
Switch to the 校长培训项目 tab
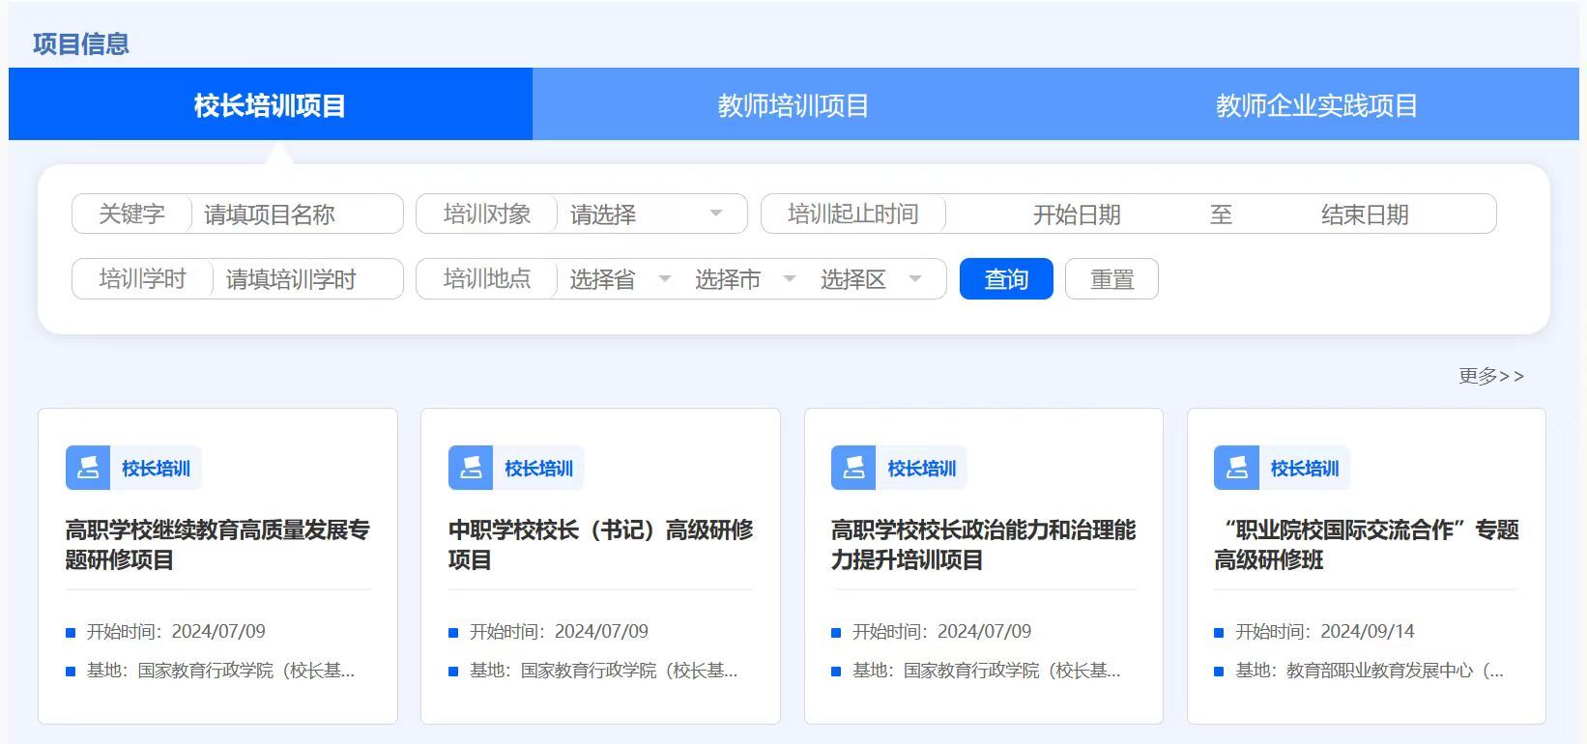click(270, 104)
